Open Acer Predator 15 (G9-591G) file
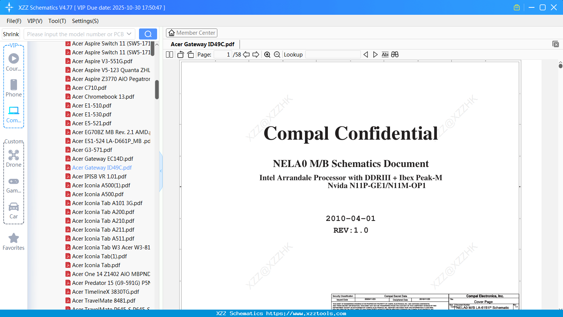This screenshot has height=317, width=563. click(108, 283)
